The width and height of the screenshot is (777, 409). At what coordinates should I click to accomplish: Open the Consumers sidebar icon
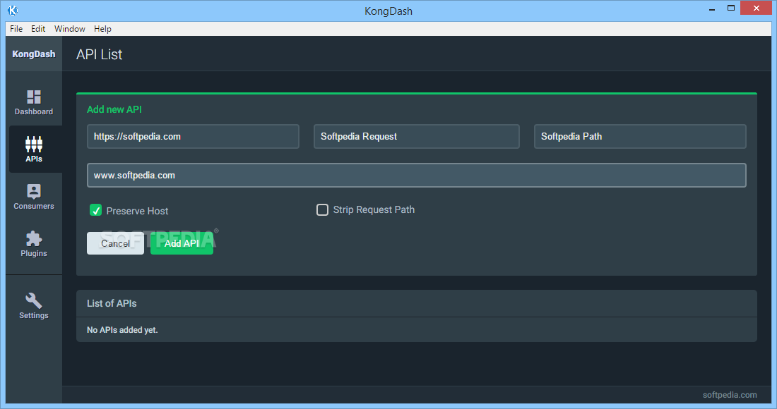[x=34, y=191]
